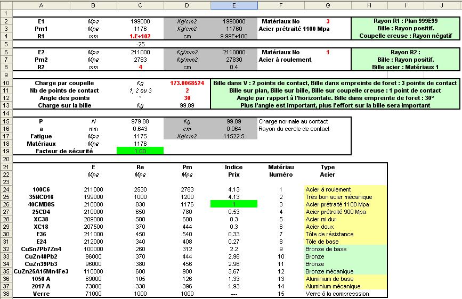Click the Kg/cm2 value 11522.5
The width and height of the screenshot is (462, 299).
[234, 136]
